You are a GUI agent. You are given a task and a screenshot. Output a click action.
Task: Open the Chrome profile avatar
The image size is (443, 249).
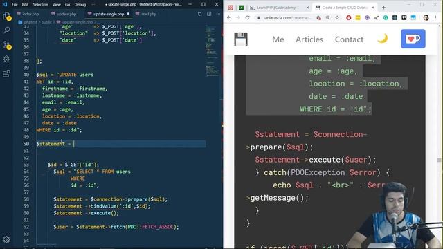[x=426, y=17]
